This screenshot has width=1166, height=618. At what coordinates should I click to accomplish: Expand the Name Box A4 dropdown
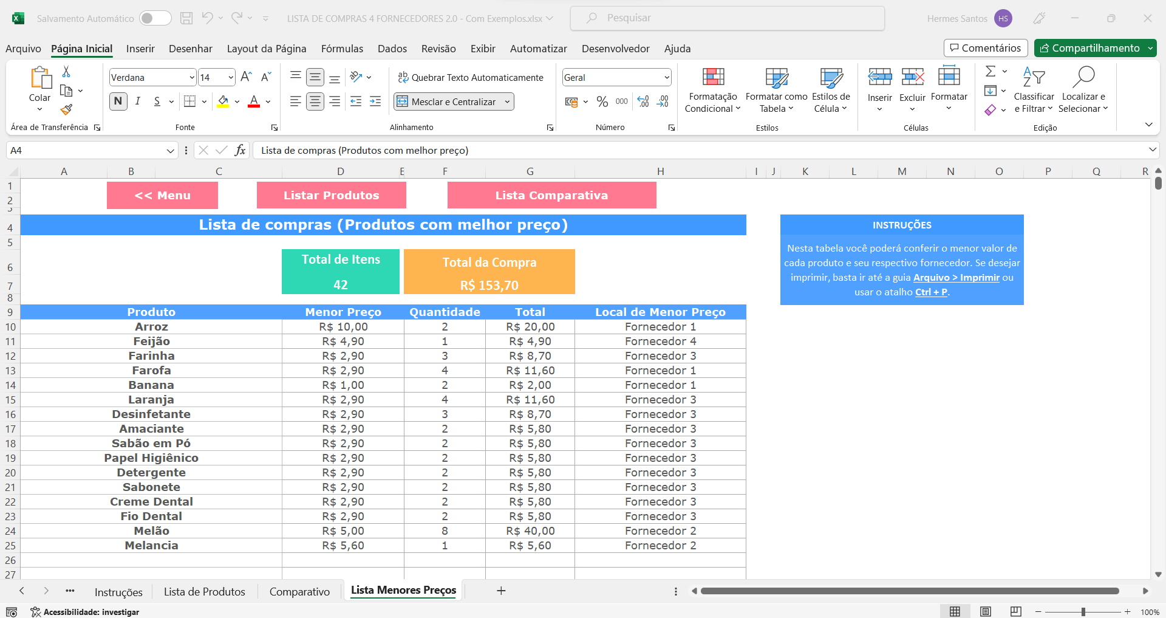170,150
